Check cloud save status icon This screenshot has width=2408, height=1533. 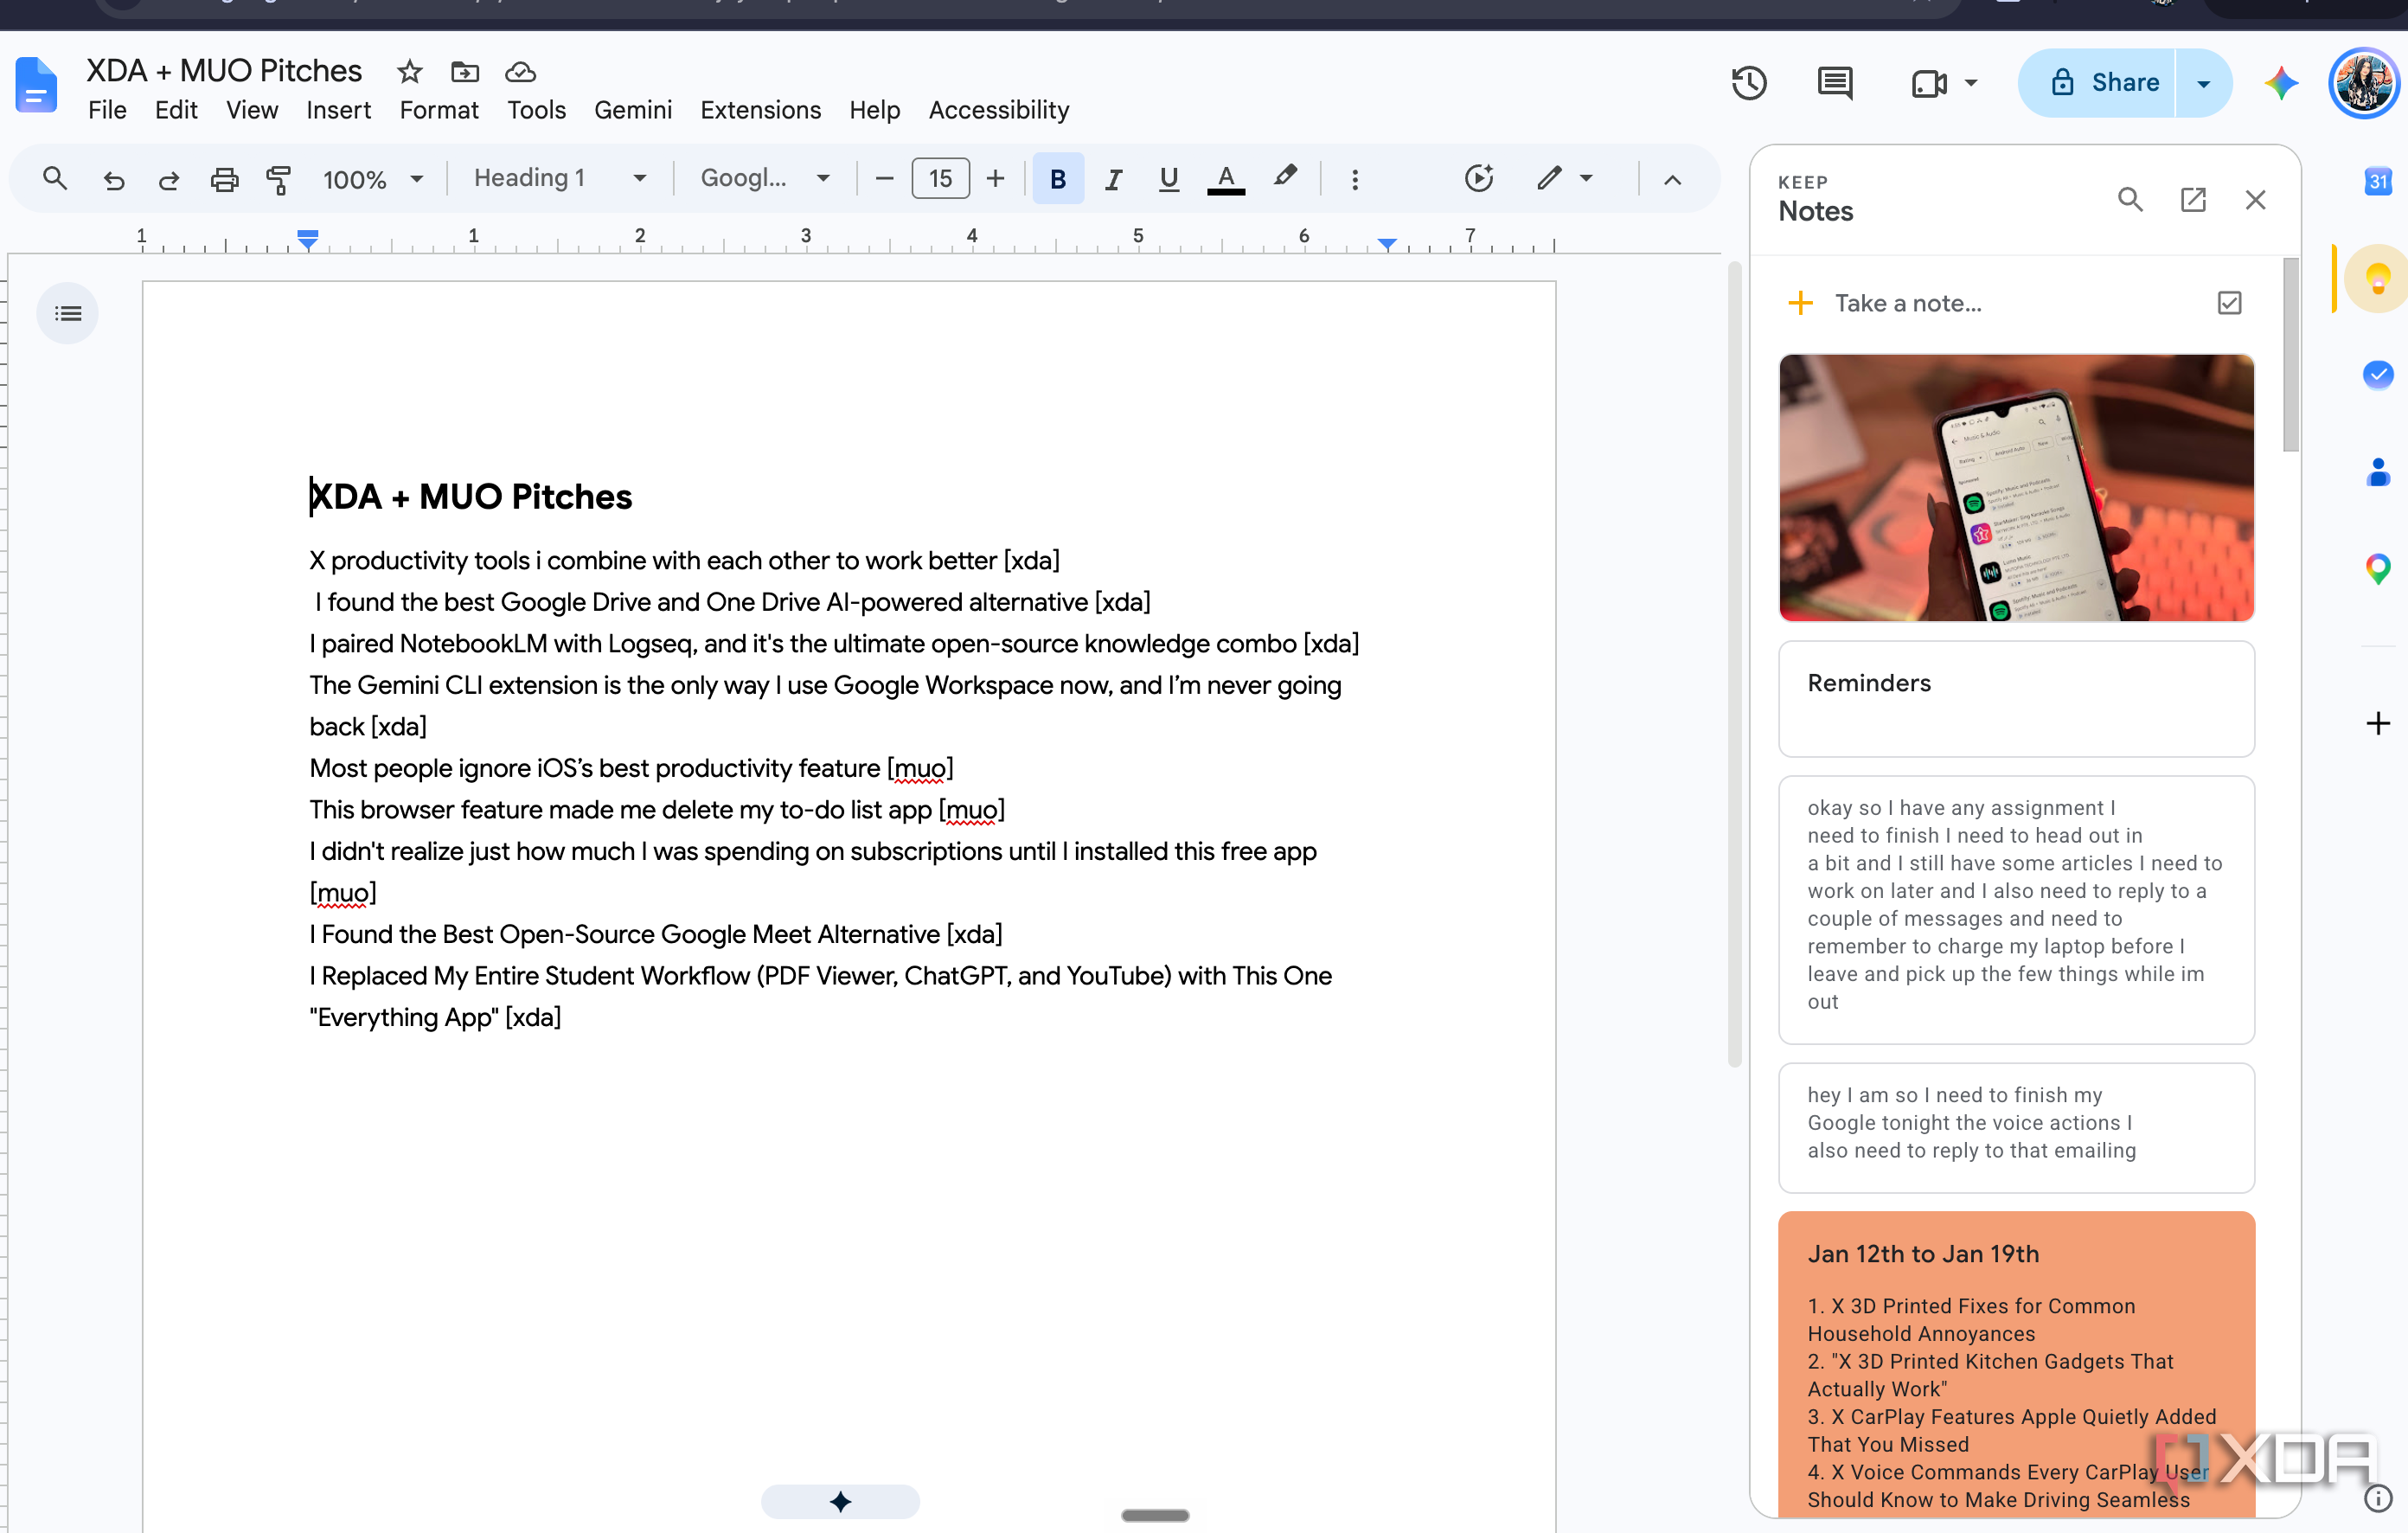point(520,72)
